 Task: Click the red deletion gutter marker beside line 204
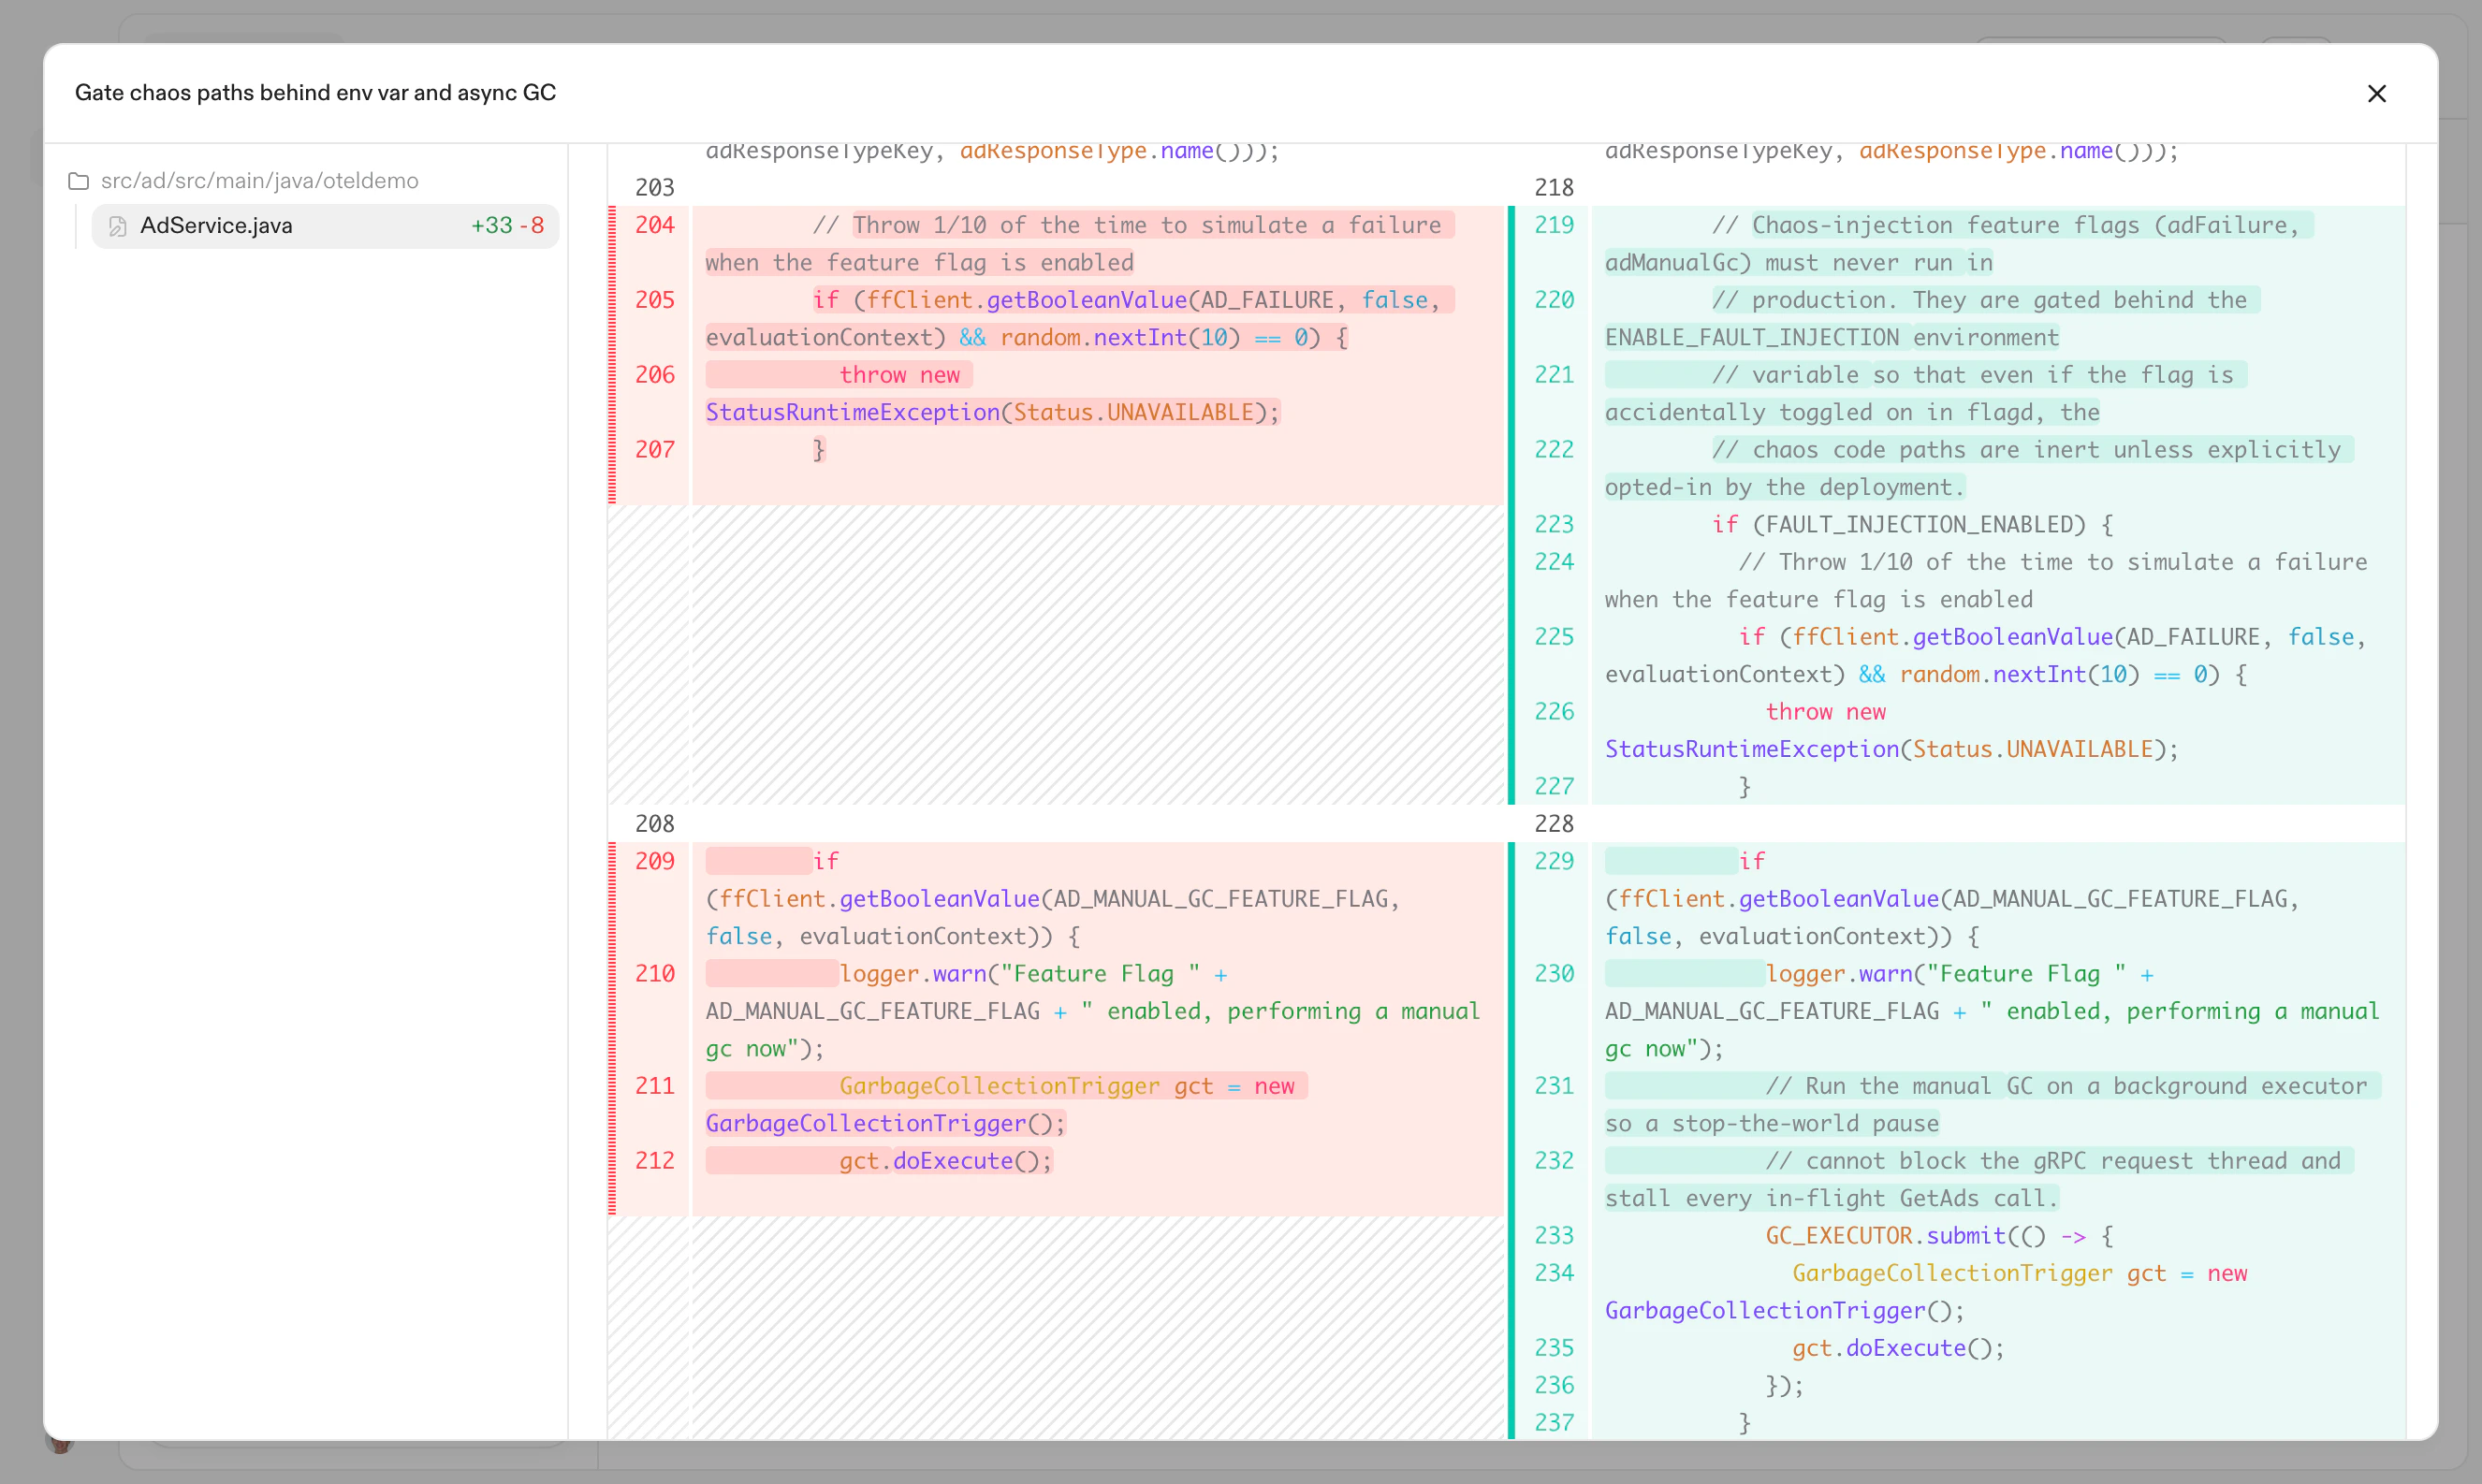[612, 225]
